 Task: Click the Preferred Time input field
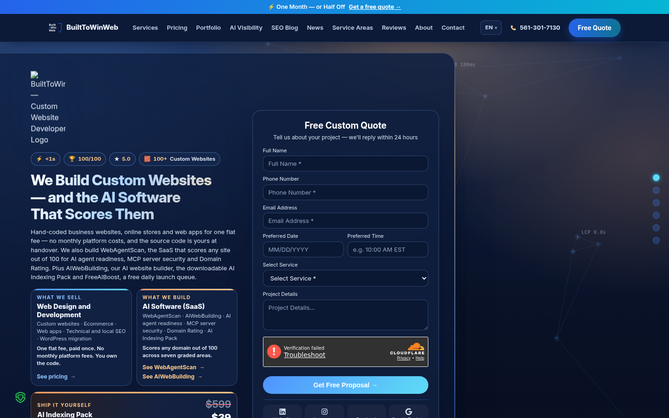pyautogui.click(x=388, y=249)
